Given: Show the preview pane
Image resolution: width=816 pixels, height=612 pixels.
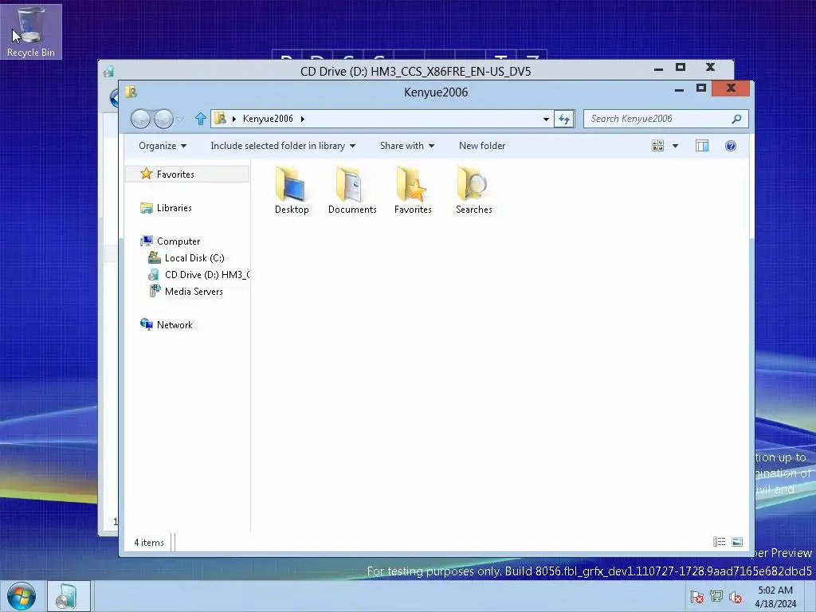Looking at the screenshot, I should tap(702, 146).
